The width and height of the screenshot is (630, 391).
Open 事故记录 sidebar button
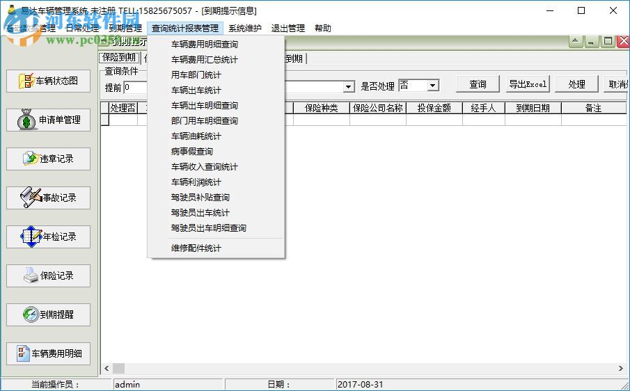click(48, 198)
